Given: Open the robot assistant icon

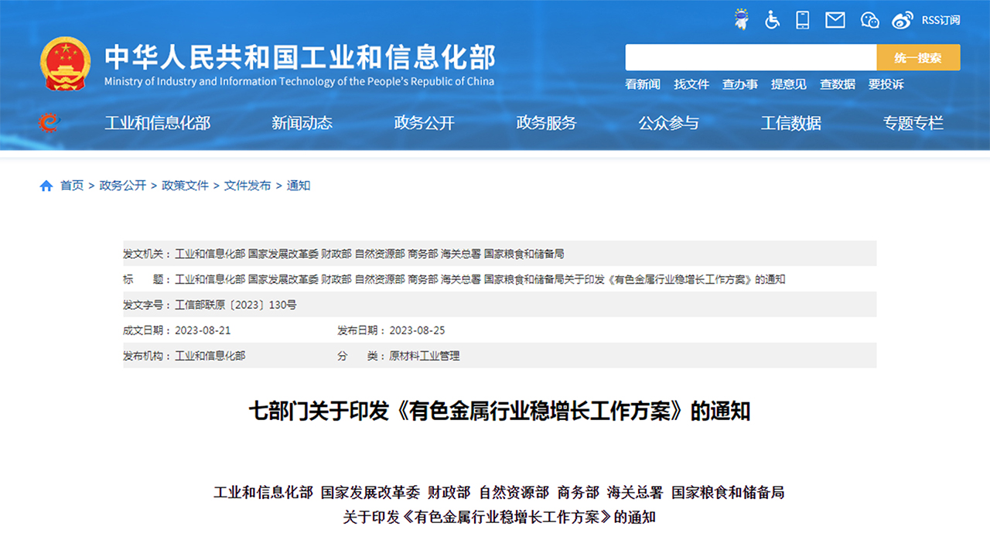Looking at the screenshot, I should (x=742, y=20).
